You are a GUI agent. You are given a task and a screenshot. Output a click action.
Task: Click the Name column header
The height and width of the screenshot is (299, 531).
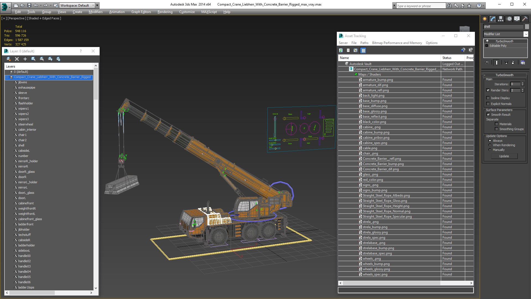point(389,58)
